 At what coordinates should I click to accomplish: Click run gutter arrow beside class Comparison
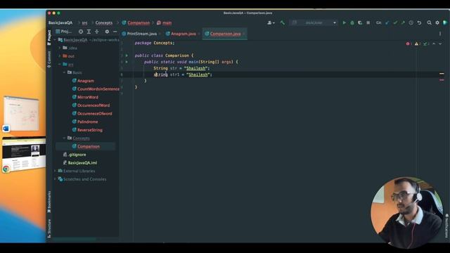pyautogui.click(x=127, y=56)
